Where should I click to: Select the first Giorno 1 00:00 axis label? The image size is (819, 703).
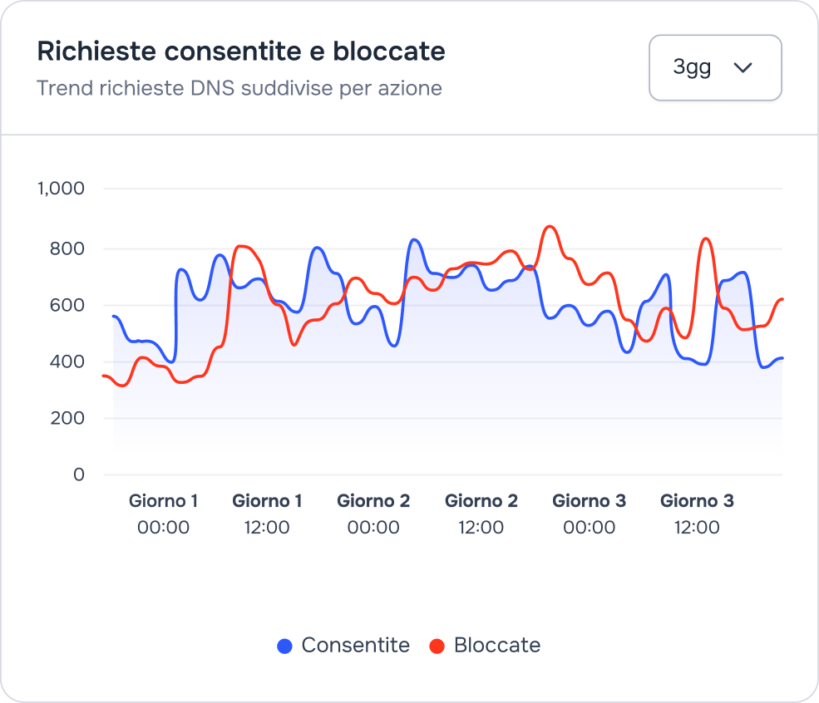tap(164, 514)
